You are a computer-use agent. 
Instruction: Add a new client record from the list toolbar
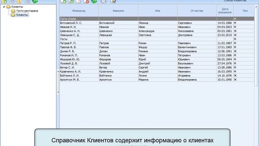[63, 2]
